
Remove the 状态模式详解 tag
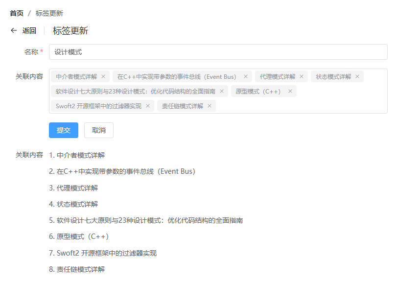[x=357, y=77]
